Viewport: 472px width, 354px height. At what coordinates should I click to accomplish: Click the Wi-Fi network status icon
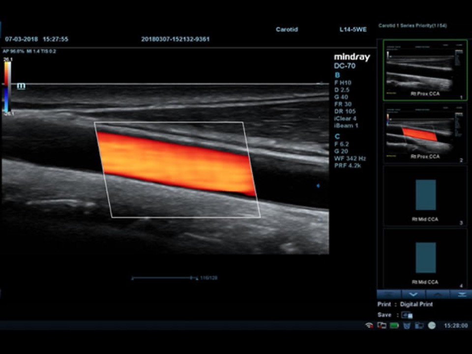tap(369, 325)
